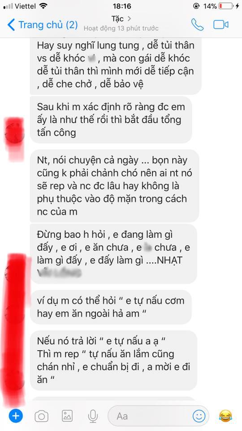Send the laughing tears emoji reaction

coord(225,416)
